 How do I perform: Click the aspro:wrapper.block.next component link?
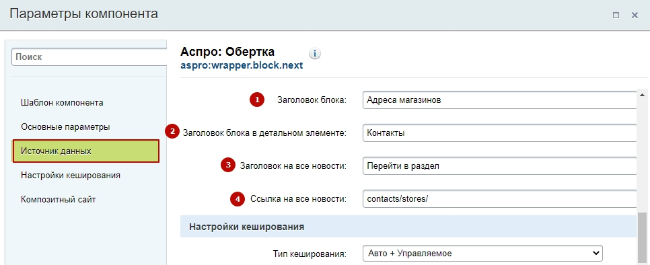(x=242, y=65)
